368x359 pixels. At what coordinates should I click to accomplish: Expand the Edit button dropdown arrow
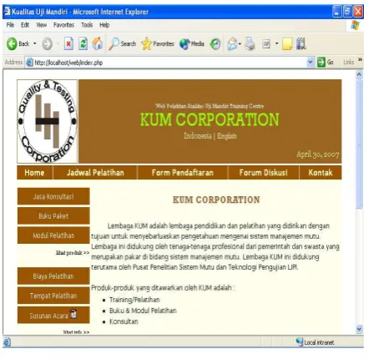point(276,43)
